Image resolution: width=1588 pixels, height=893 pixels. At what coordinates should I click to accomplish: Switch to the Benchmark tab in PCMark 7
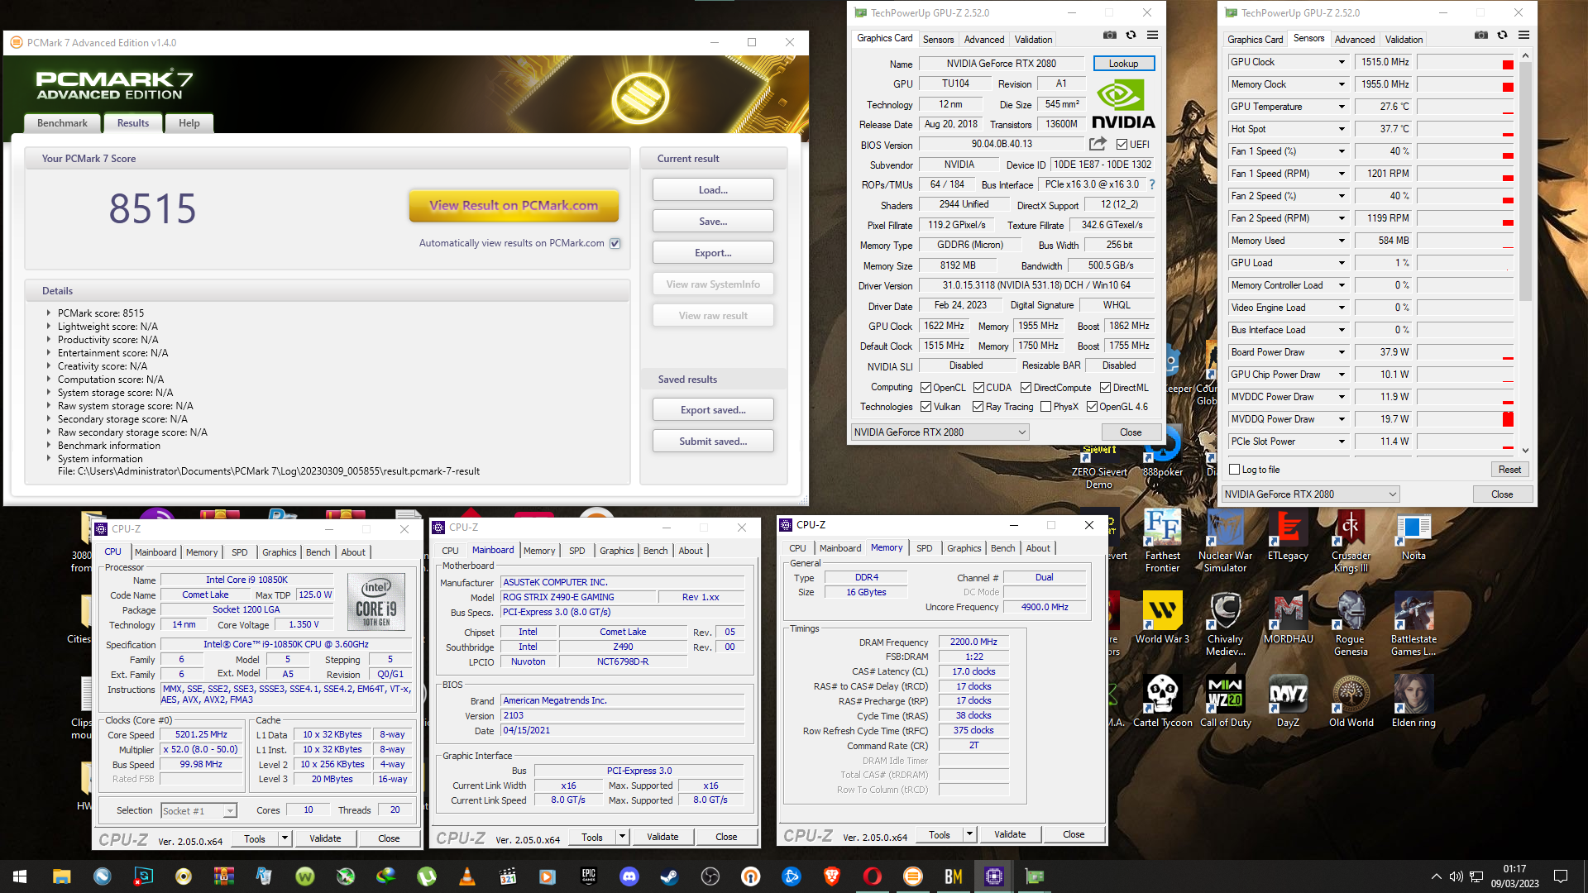pyautogui.click(x=62, y=123)
